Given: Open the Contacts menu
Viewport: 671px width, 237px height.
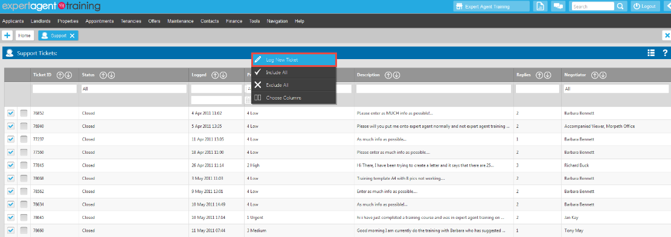Looking at the screenshot, I should coord(210,21).
